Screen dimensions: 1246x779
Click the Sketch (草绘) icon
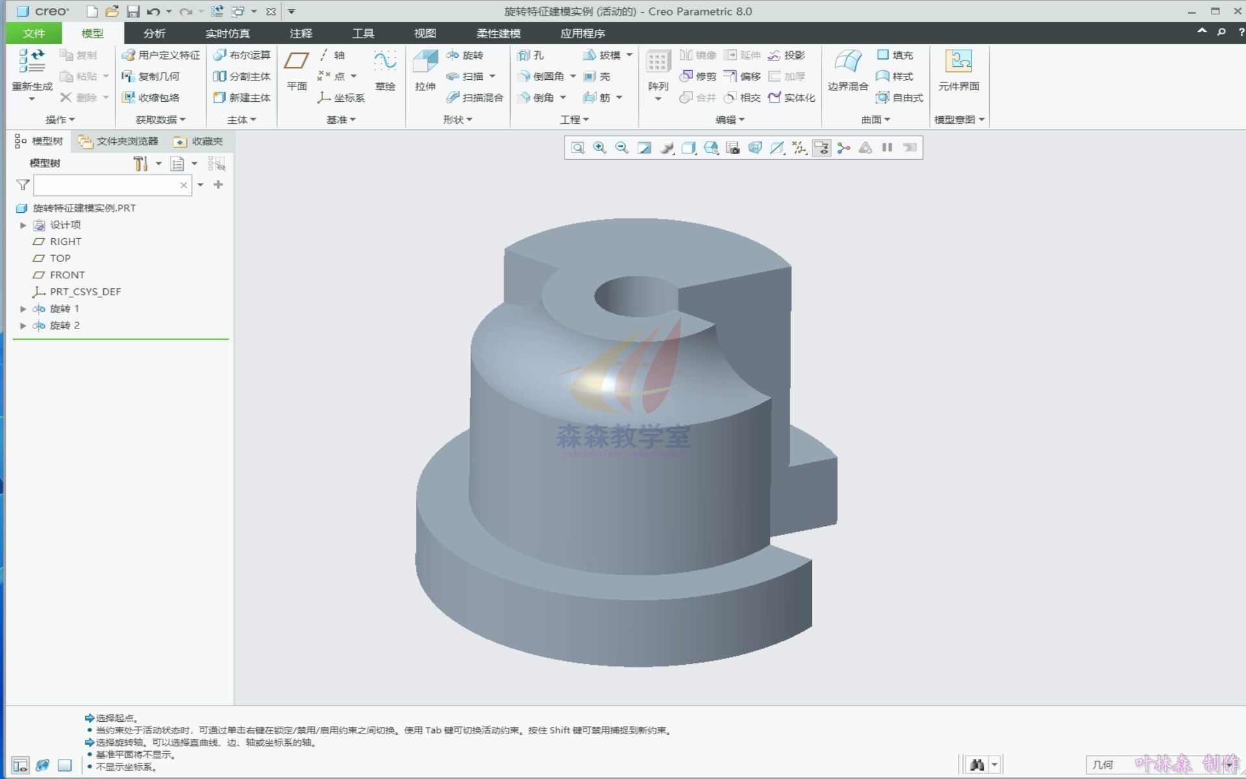click(x=385, y=63)
